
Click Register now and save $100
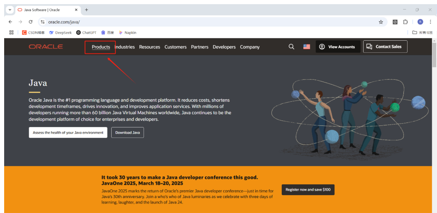tap(308, 190)
